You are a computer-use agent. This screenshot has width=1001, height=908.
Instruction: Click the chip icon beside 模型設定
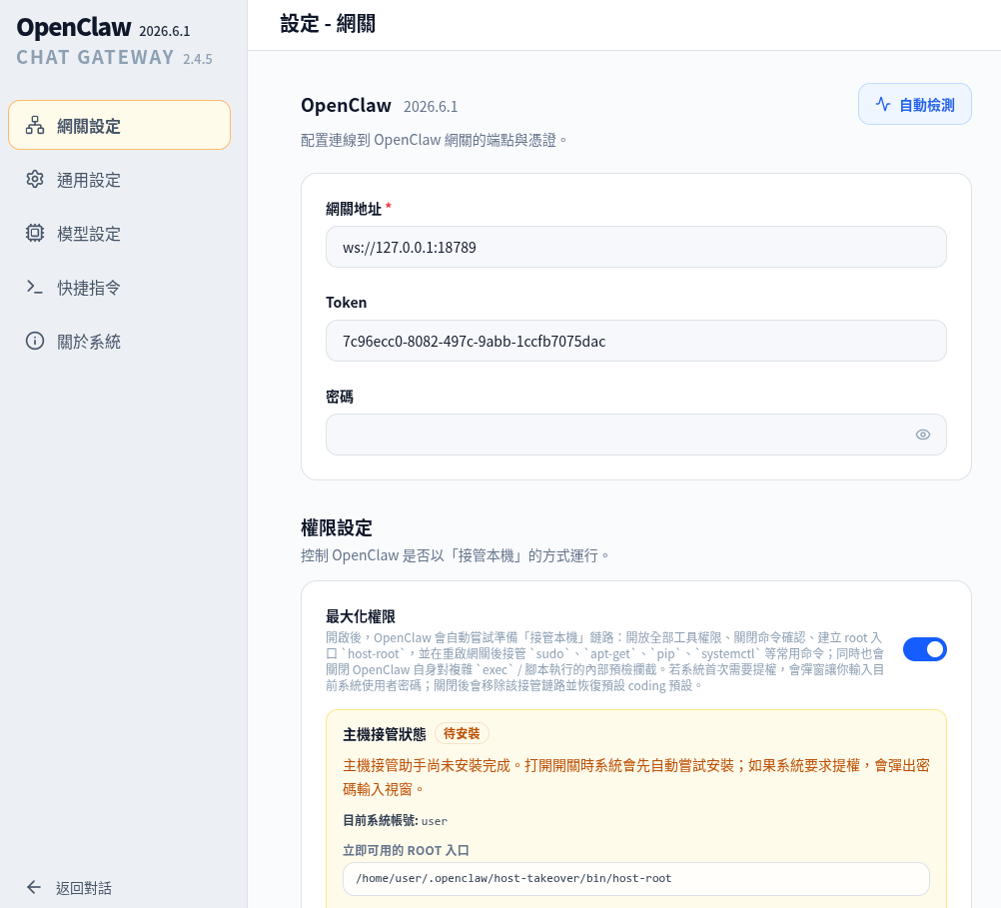[x=35, y=233]
